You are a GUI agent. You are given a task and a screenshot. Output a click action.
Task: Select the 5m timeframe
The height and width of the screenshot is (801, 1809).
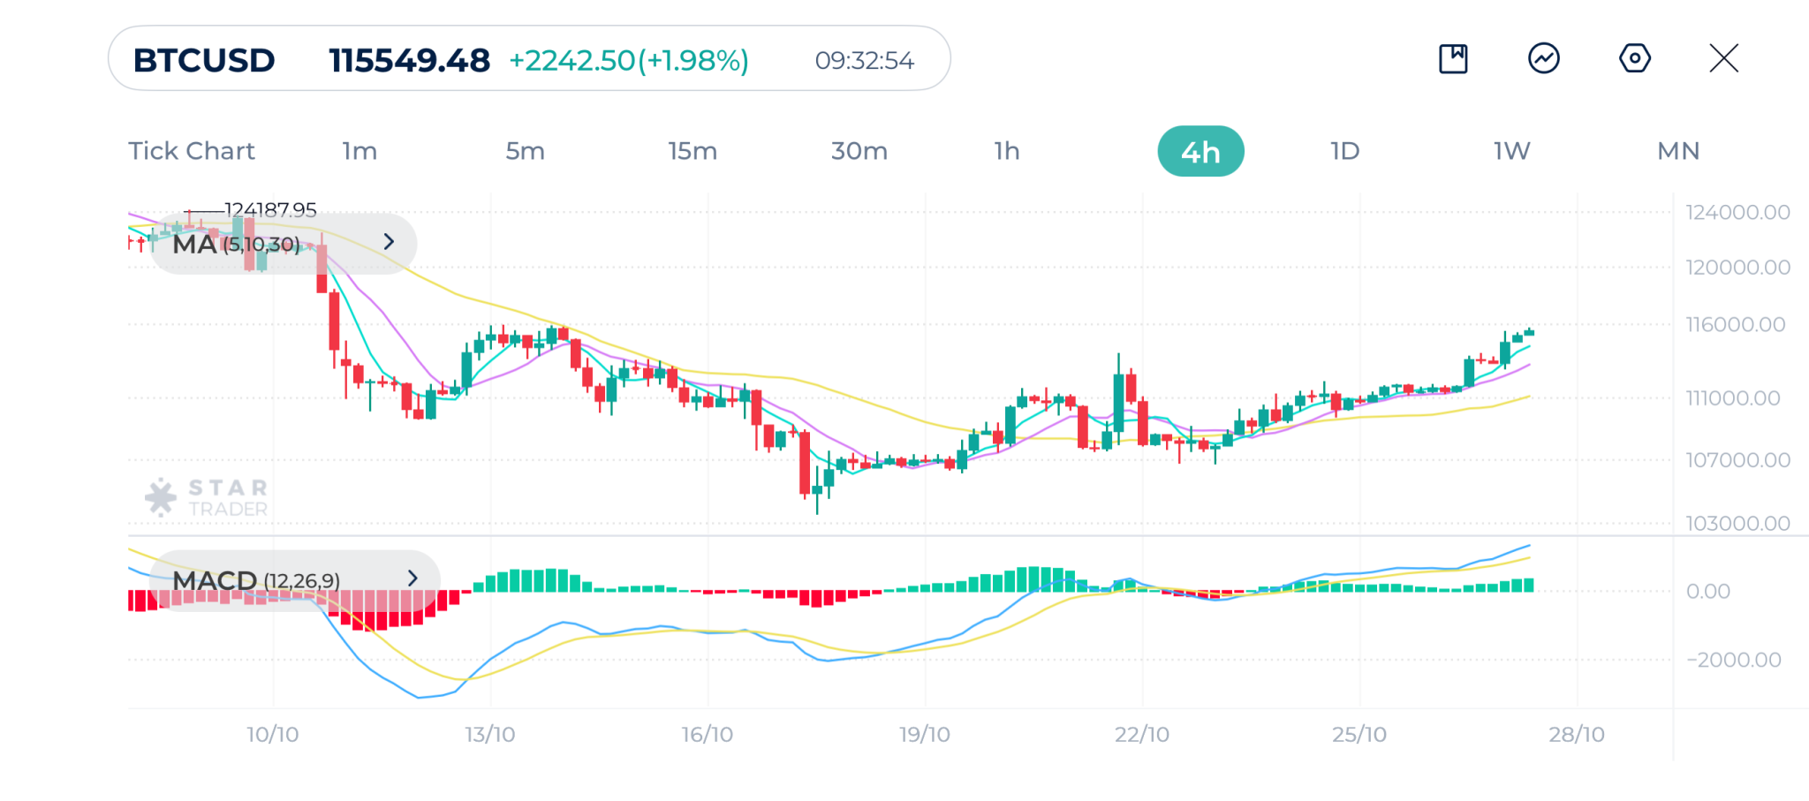point(525,151)
